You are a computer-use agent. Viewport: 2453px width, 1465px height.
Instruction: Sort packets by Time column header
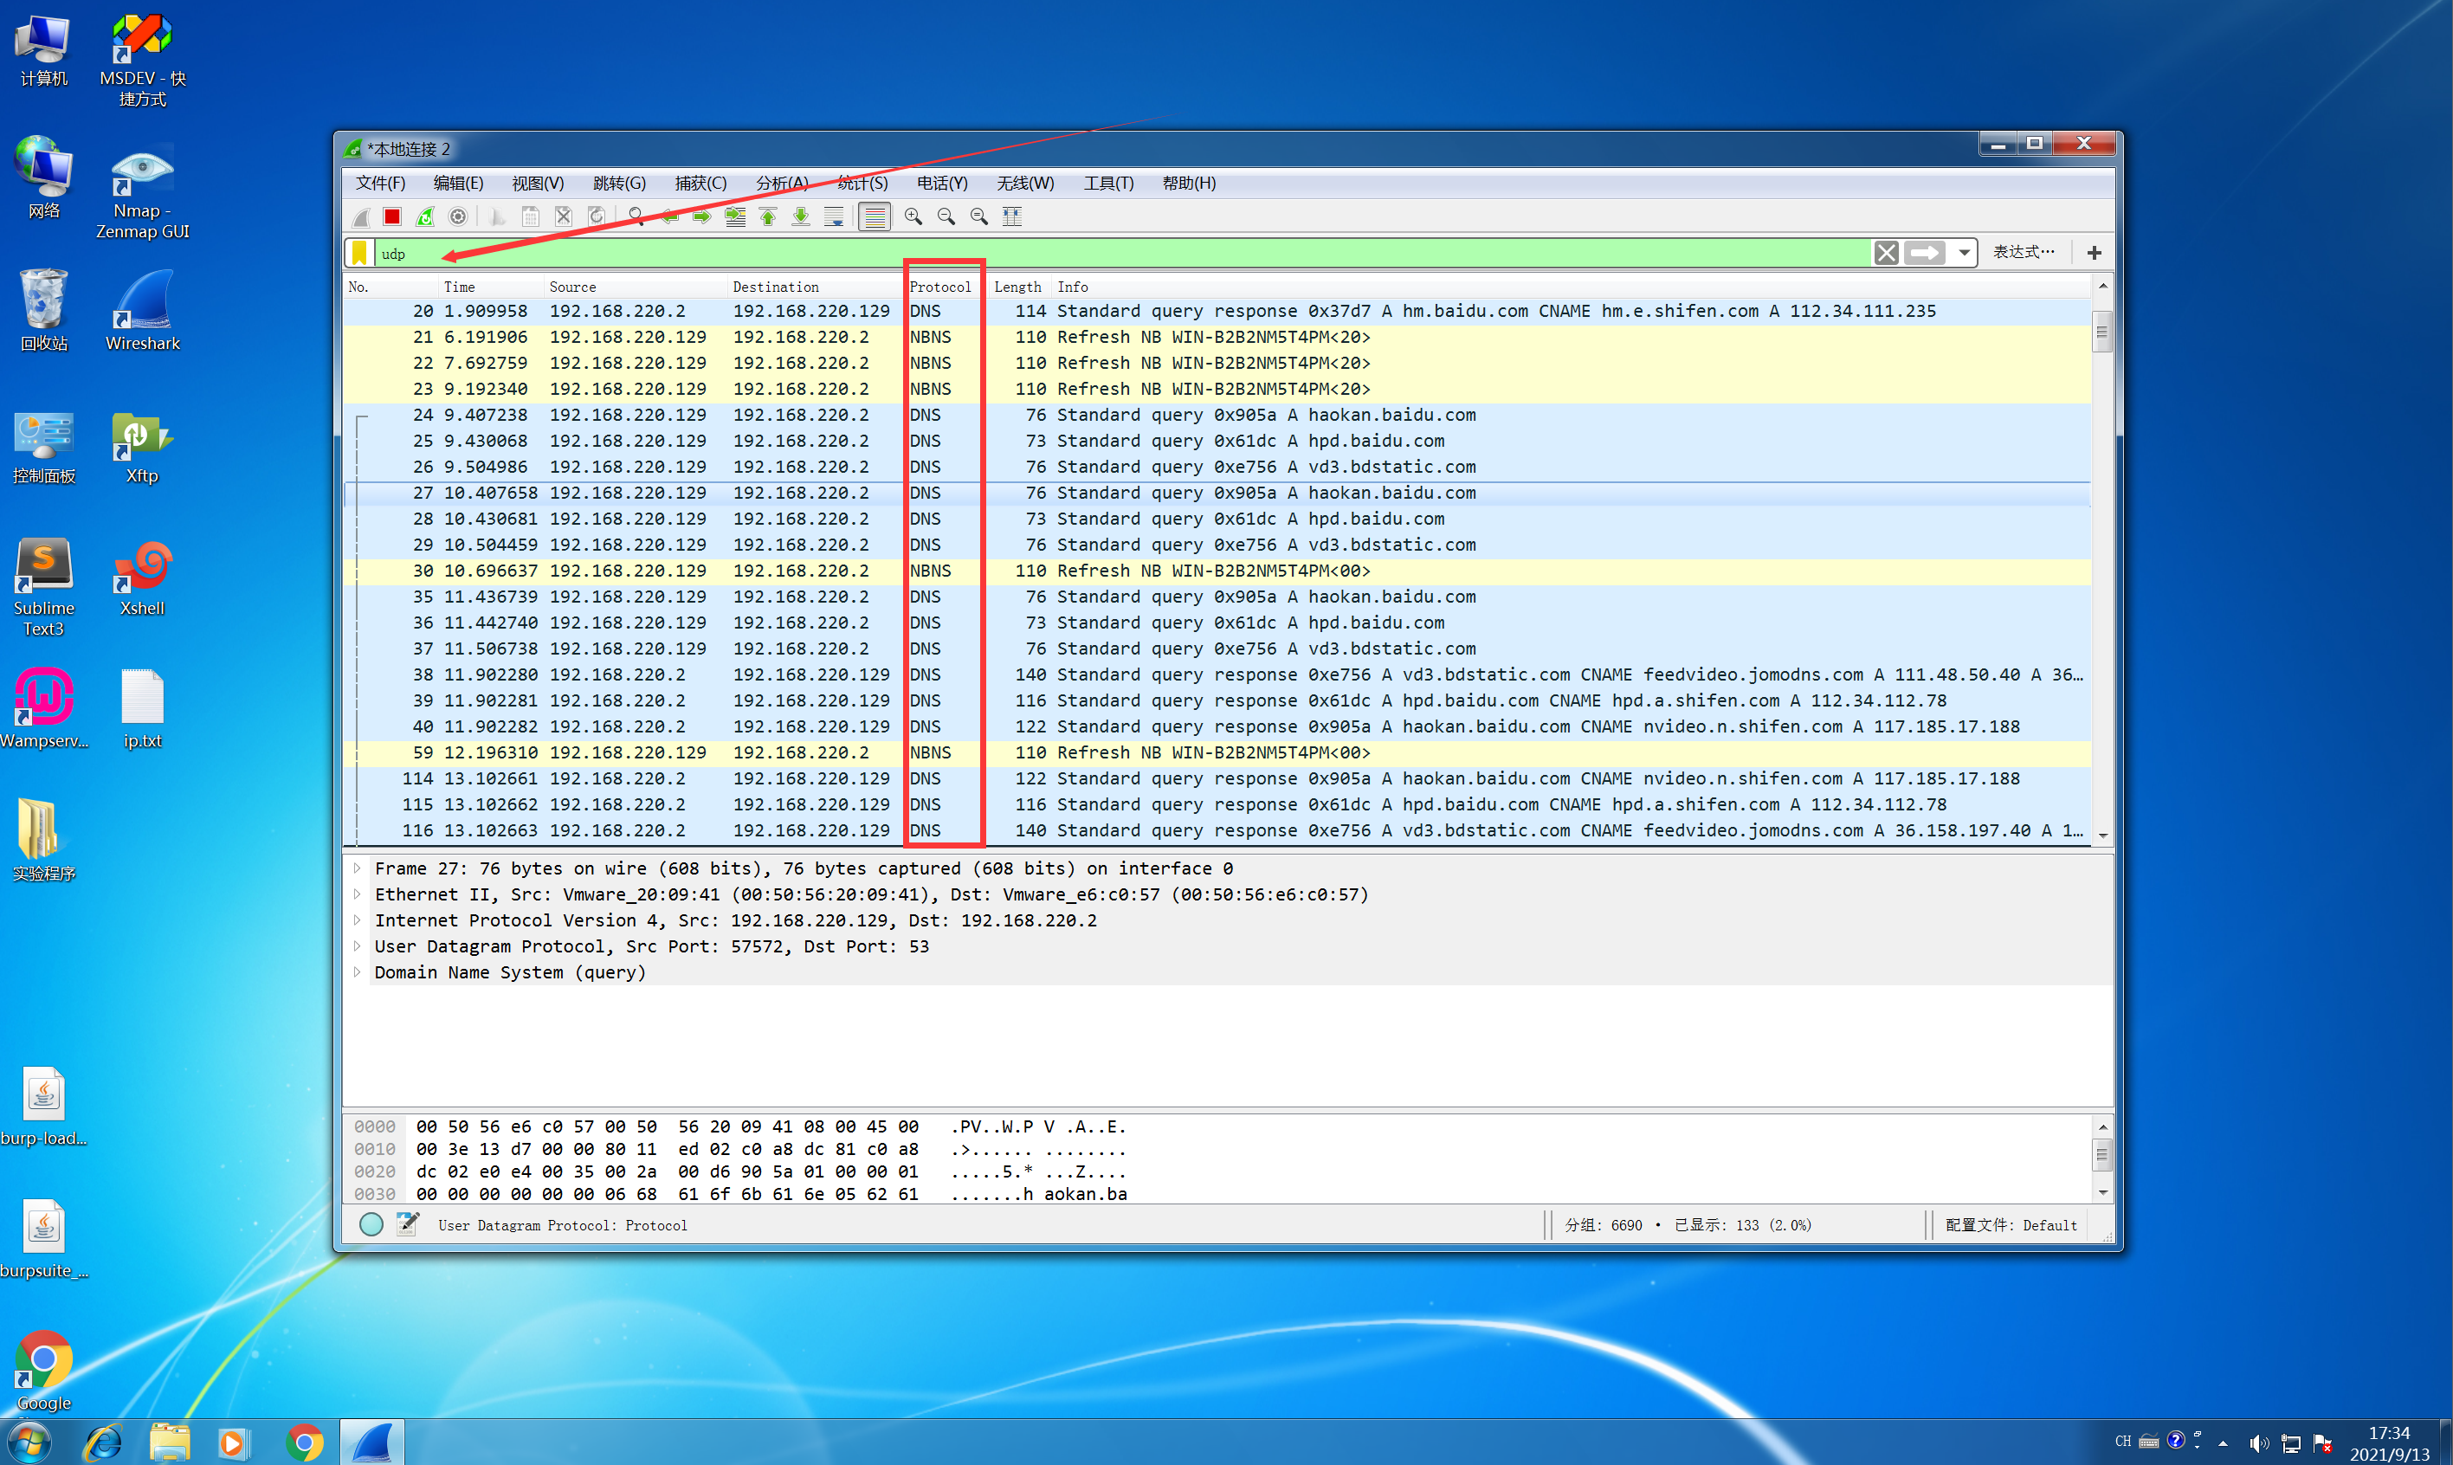489,287
